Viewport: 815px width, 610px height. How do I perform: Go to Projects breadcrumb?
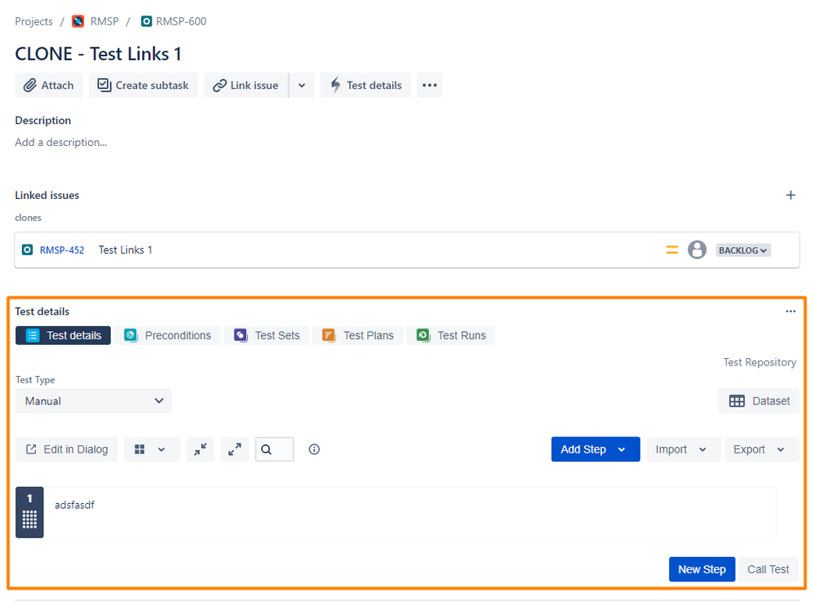click(x=33, y=21)
